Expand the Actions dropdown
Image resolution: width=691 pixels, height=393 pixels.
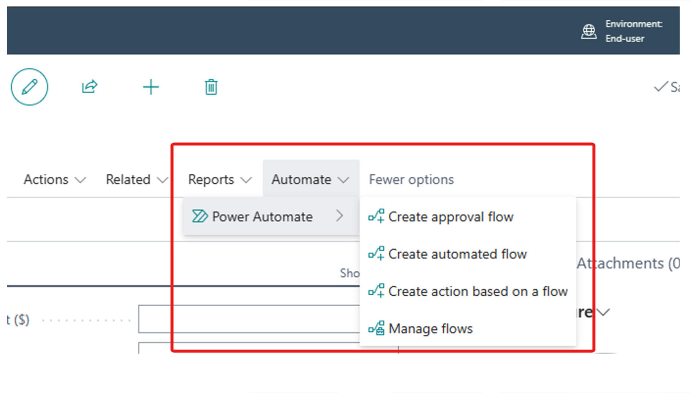pos(54,179)
